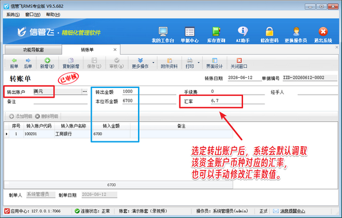Click 更多操作 toolbar button

[x=140, y=63]
